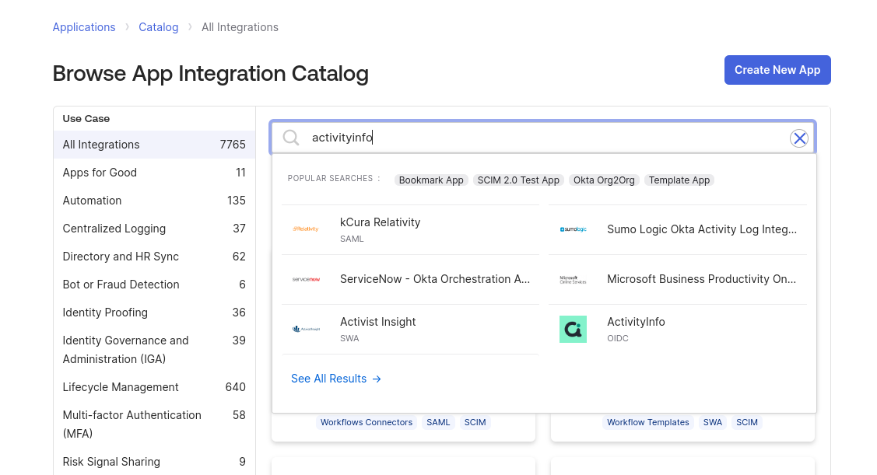Clear the search field with the X icon
Viewport: 877px width, 475px height.
point(799,138)
